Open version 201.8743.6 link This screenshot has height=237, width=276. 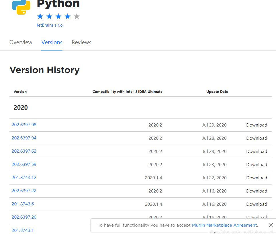pyautogui.click(x=23, y=204)
